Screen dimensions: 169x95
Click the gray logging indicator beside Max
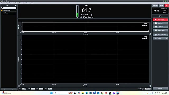[91, 15]
